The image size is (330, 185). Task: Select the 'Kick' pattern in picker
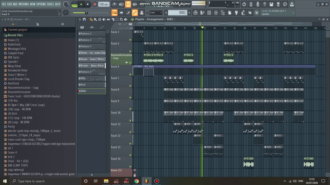(x=92, y=85)
